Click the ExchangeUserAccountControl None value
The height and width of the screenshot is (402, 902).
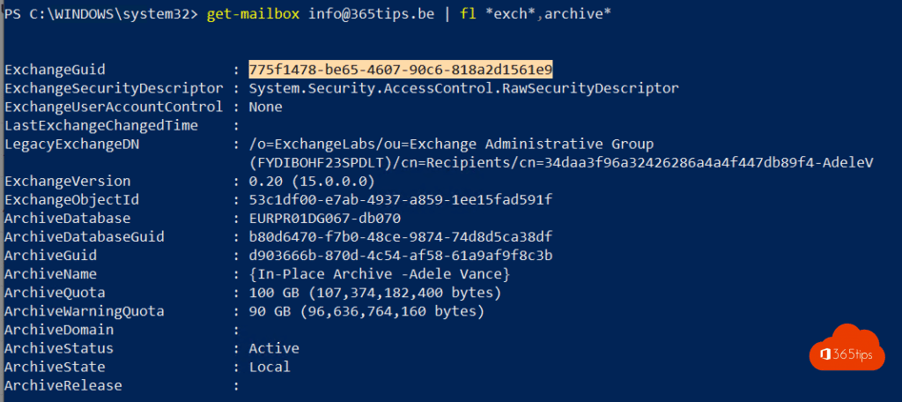tap(265, 107)
